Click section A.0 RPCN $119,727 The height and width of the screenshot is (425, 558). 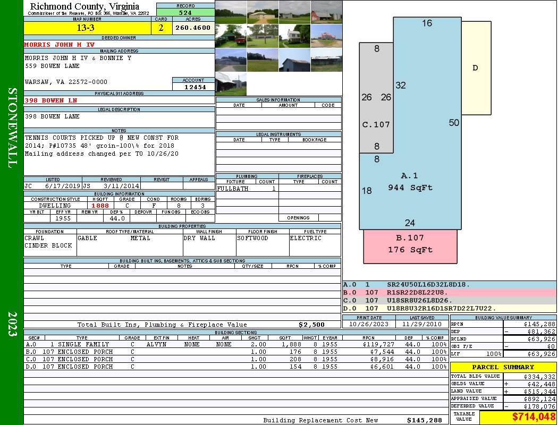click(x=378, y=344)
